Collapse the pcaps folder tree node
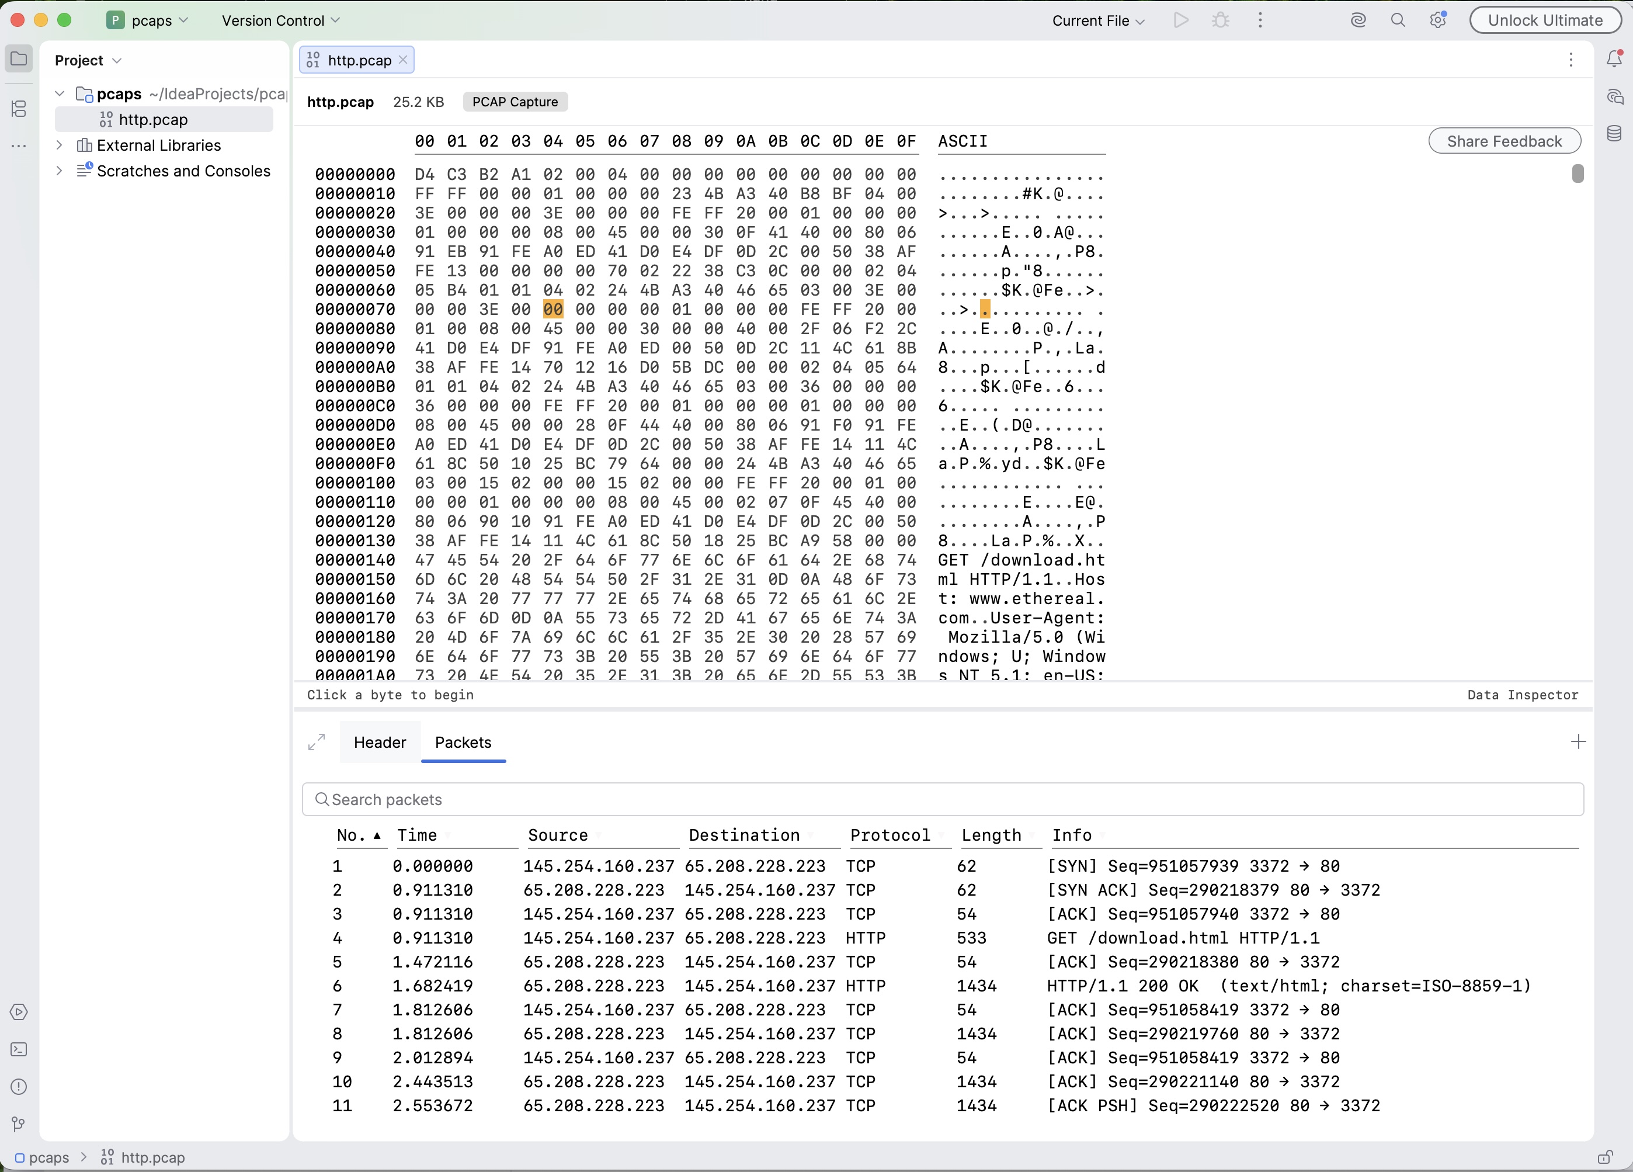 pos(60,93)
